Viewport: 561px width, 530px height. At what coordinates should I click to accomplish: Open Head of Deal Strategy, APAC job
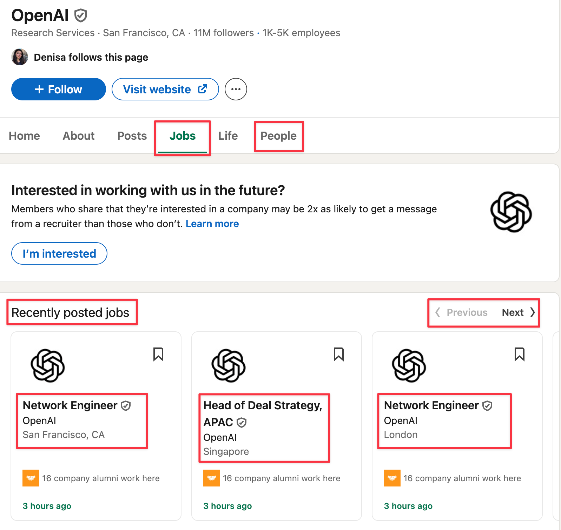tap(263, 413)
